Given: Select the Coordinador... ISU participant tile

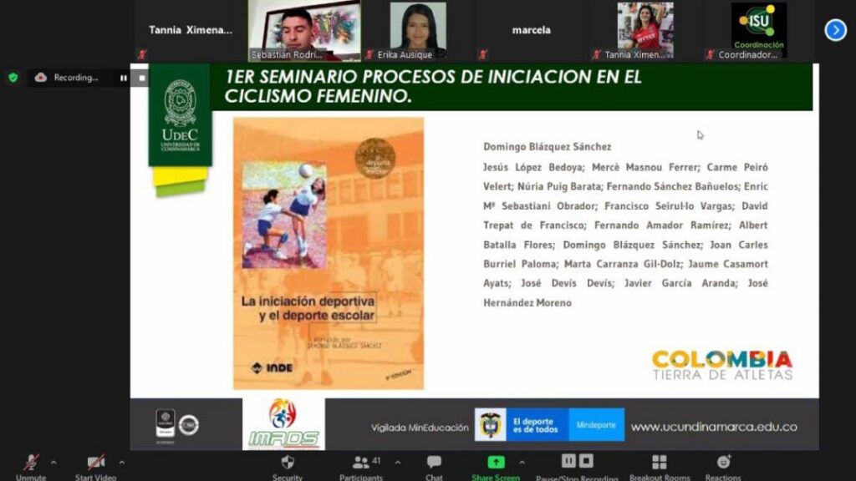Looking at the screenshot, I should click(x=759, y=31).
